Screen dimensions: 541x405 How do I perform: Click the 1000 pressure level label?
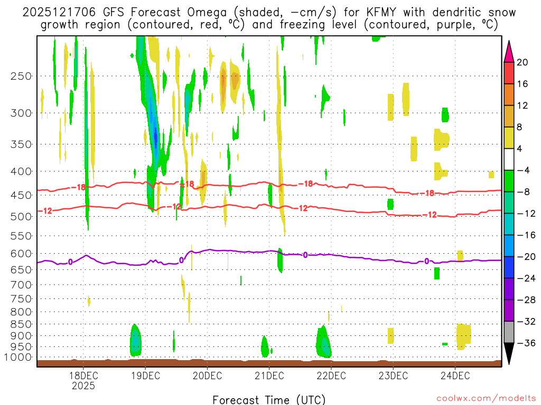[17, 357]
